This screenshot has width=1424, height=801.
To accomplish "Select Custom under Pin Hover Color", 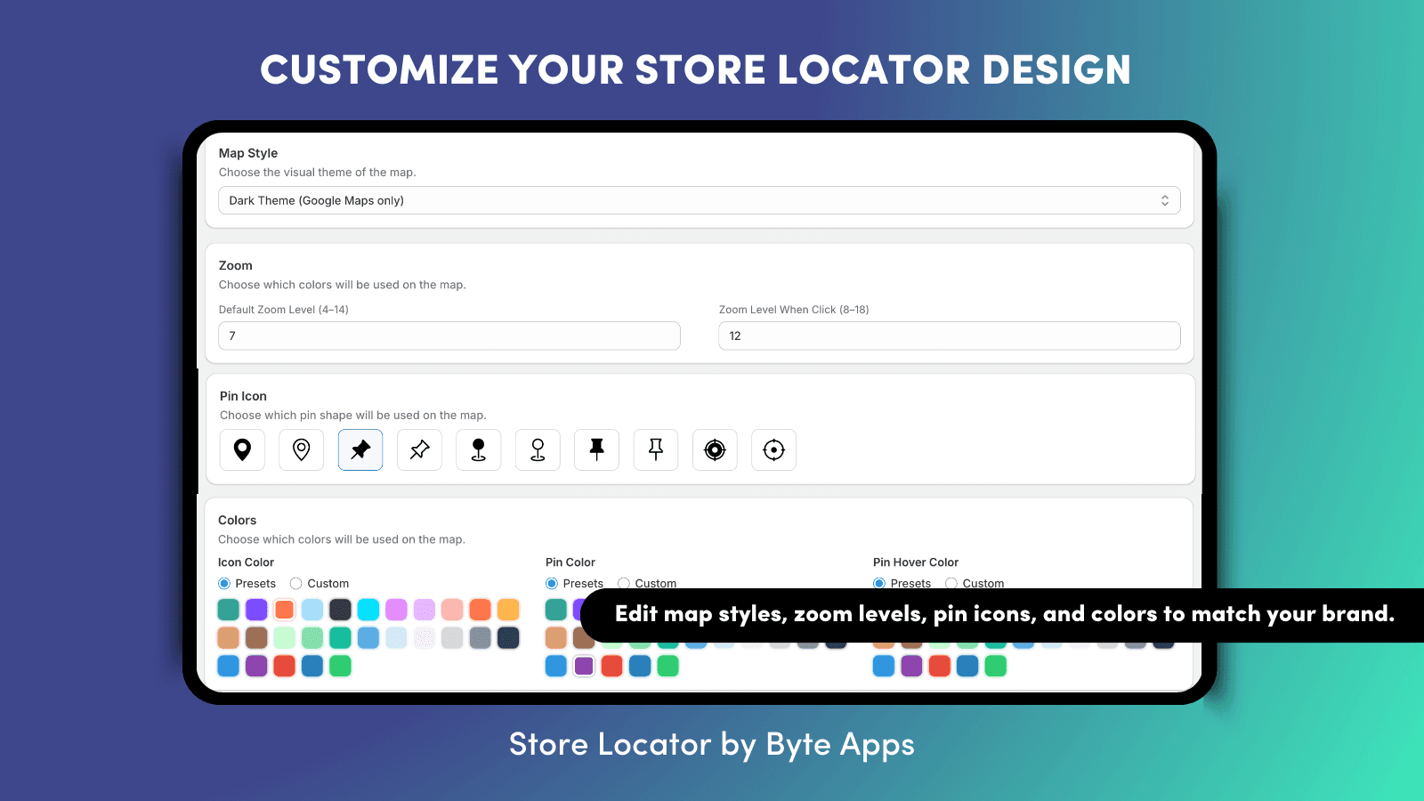I will (951, 584).
